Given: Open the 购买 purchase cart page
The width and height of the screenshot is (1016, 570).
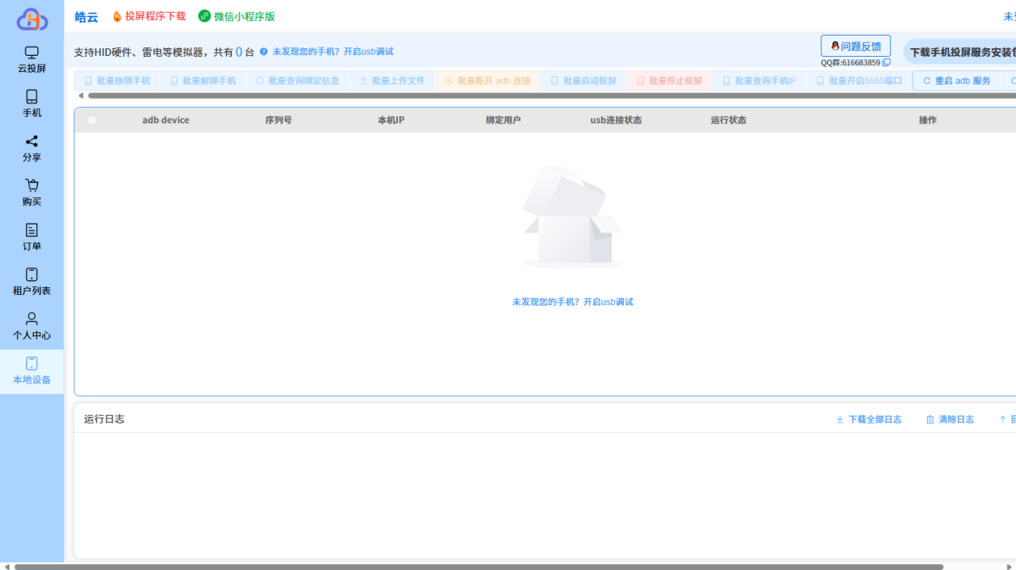Looking at the screenshot, I should tap(31, 192).
